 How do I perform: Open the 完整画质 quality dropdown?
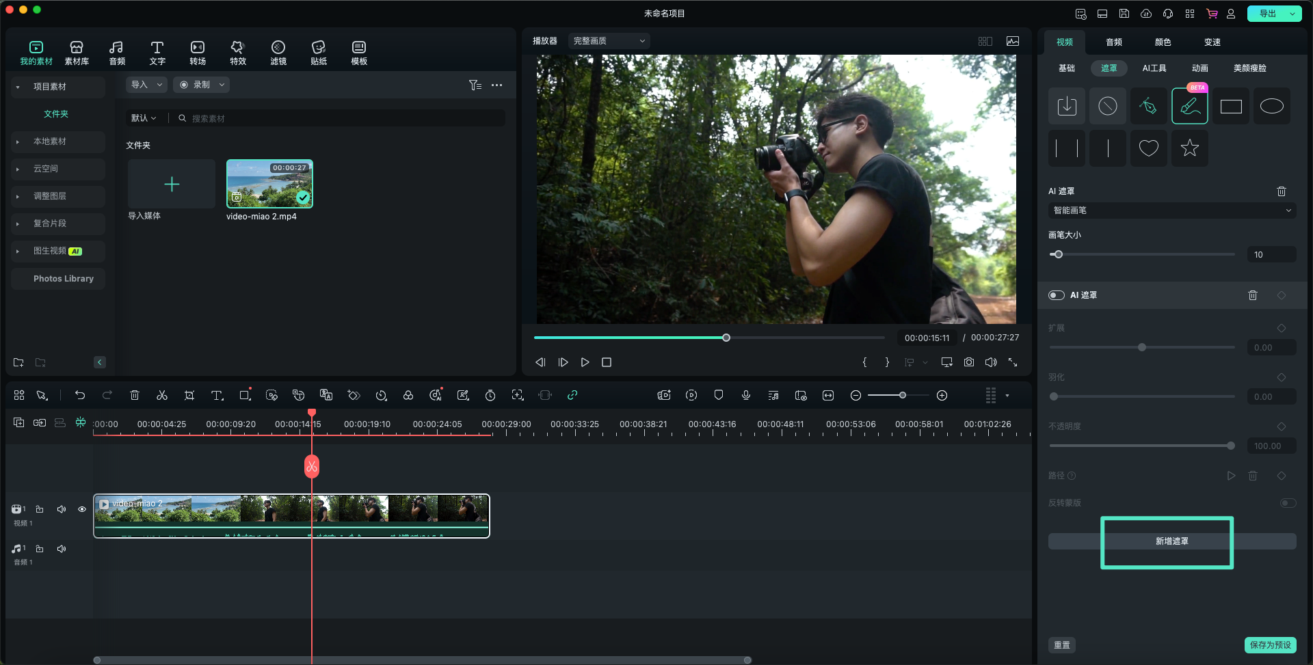[609, 41]
